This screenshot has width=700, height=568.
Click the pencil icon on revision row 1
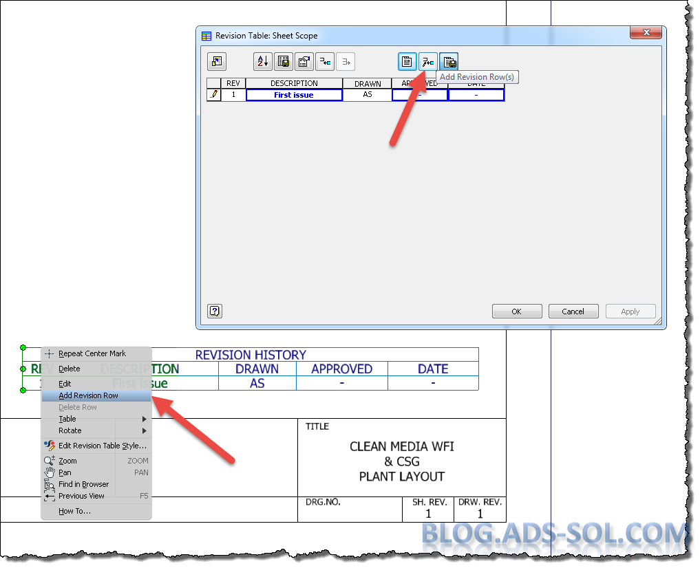[213, 94]
